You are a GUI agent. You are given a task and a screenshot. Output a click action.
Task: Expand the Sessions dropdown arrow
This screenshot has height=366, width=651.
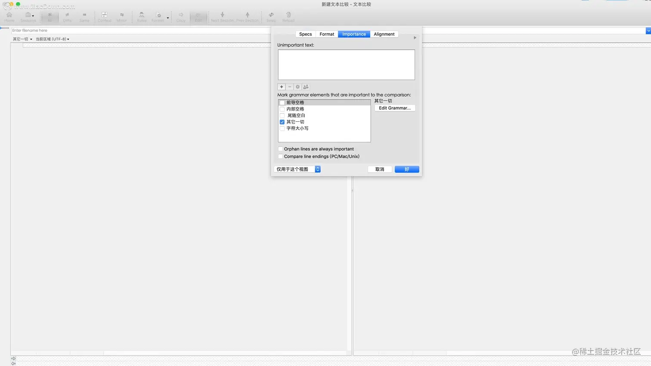(x=33, y=16)
